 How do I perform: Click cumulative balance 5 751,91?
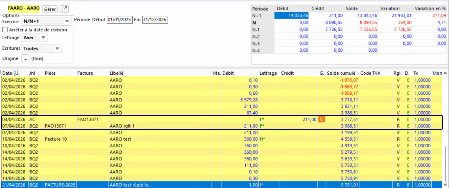tap(349, 185)
